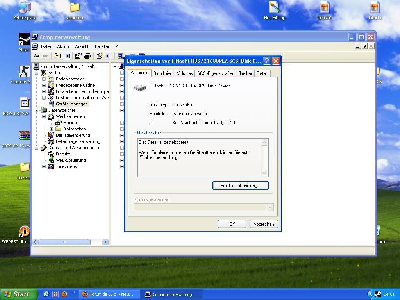This screenshot has height=300, width=400.
Task: Select the hitashi1 desktop file
Action: coord(325,11)
